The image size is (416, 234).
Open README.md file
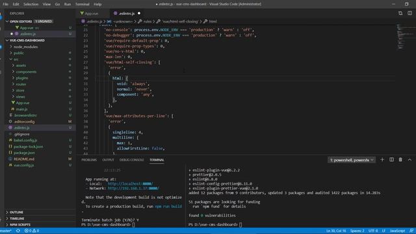[24, 159]
